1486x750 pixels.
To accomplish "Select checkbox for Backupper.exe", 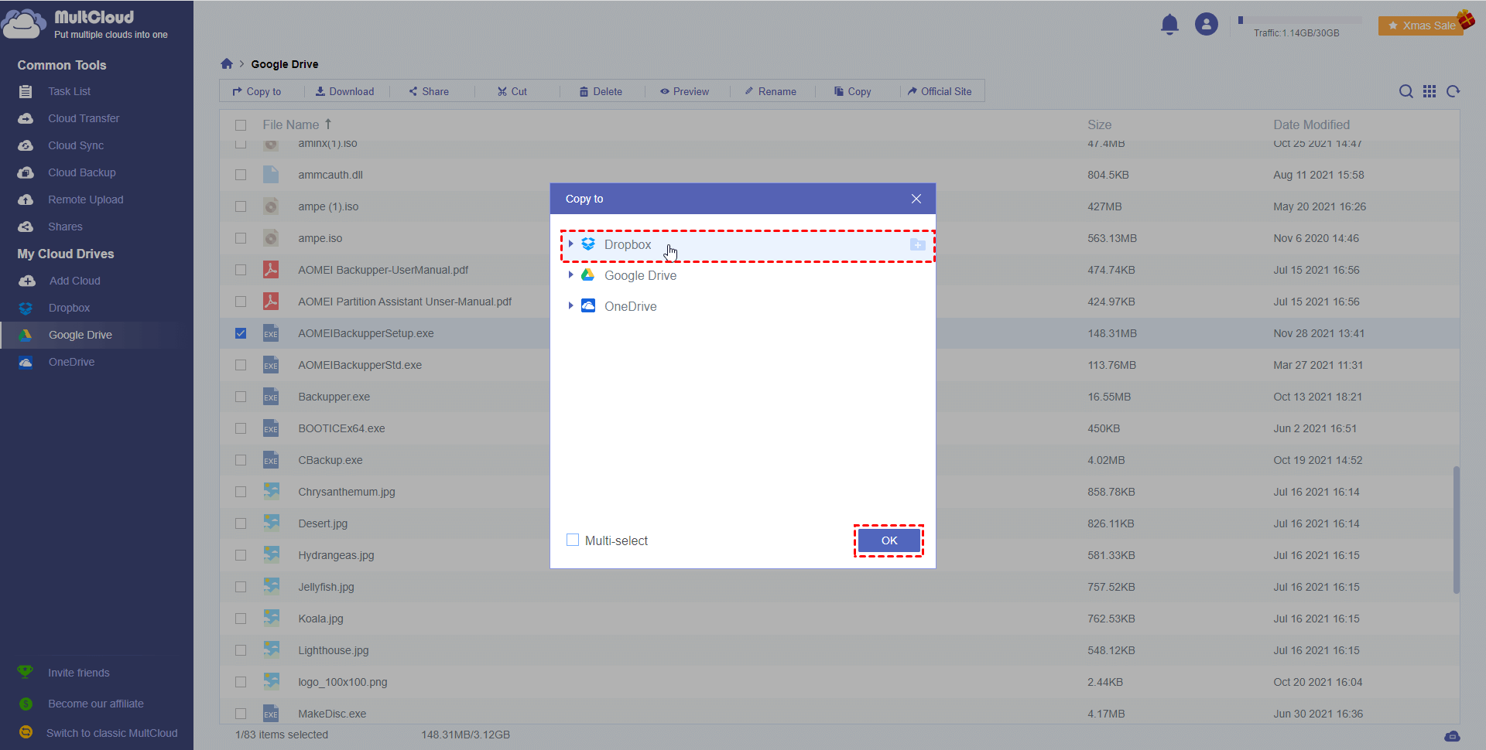I will 241,397.
